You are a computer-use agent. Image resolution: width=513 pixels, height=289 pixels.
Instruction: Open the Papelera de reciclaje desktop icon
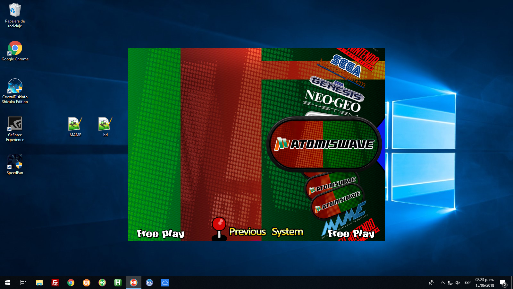point(15,15)
